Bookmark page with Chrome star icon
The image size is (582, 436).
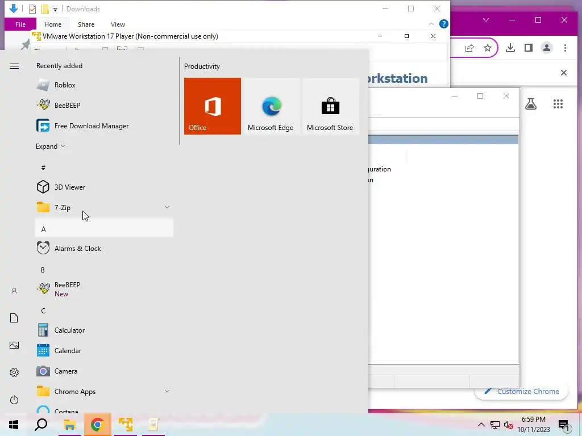coord(487,48)
